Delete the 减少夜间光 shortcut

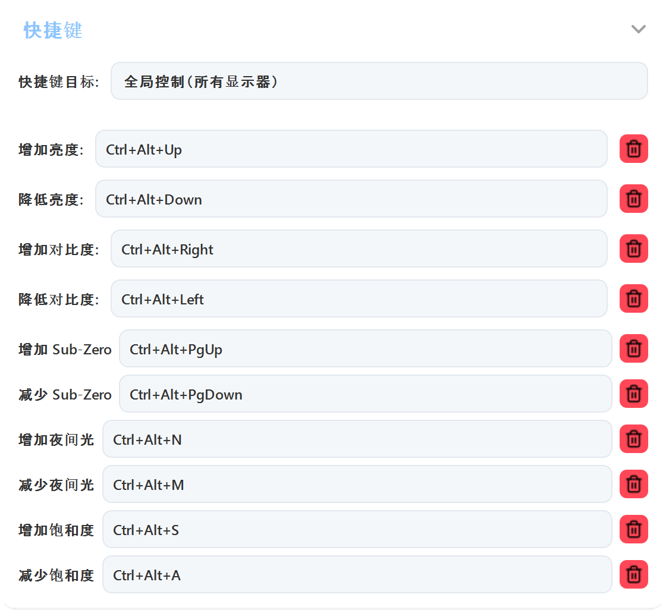(633, 484)
